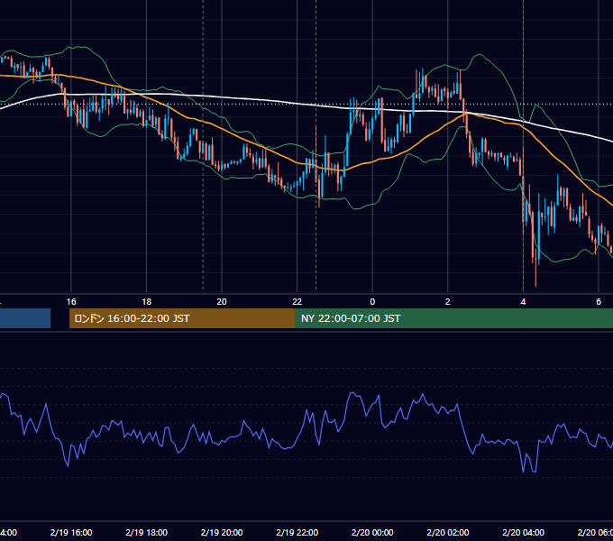
Task: Click the 2/19 18:00 date label
Action: [147, 532]
